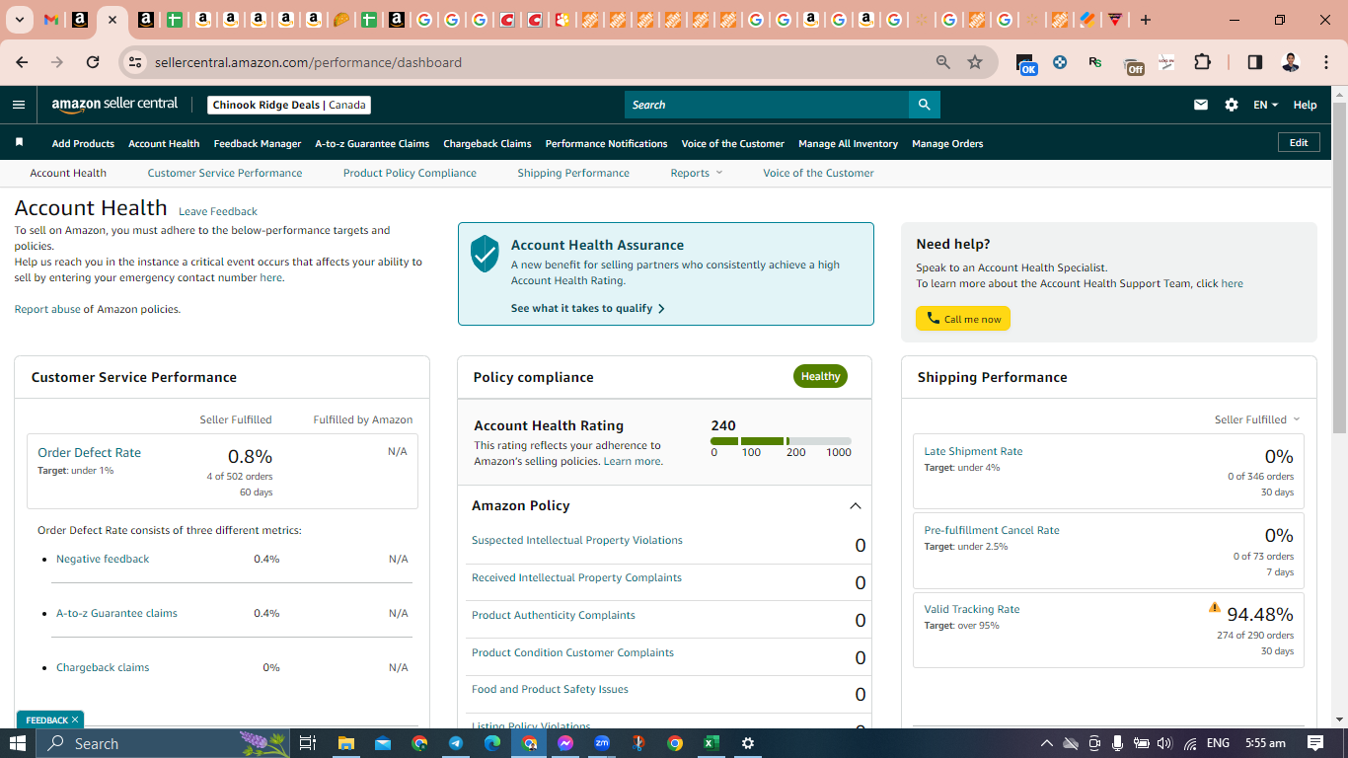Viewport: 1348px width, 758px height.
Task: Open the Late Shipment Rate link
Action: (x=973, y=451)
